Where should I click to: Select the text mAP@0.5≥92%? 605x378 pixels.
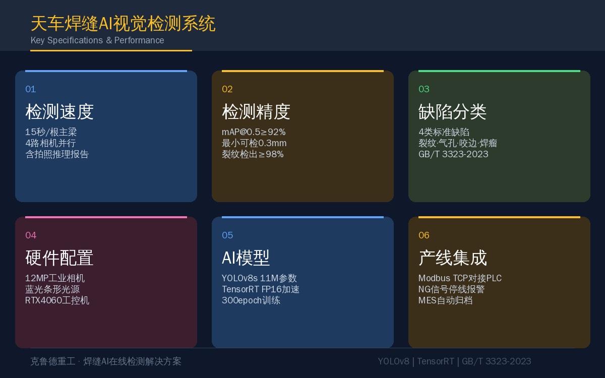(254, 132)
